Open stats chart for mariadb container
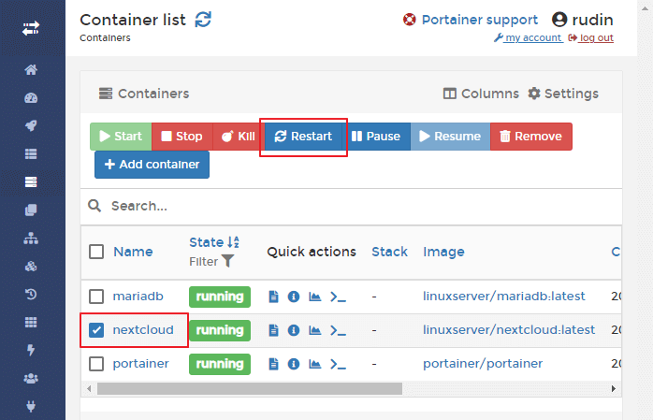Image resolution: width=653 pixels, height=420 pixels. pos(315,297)
